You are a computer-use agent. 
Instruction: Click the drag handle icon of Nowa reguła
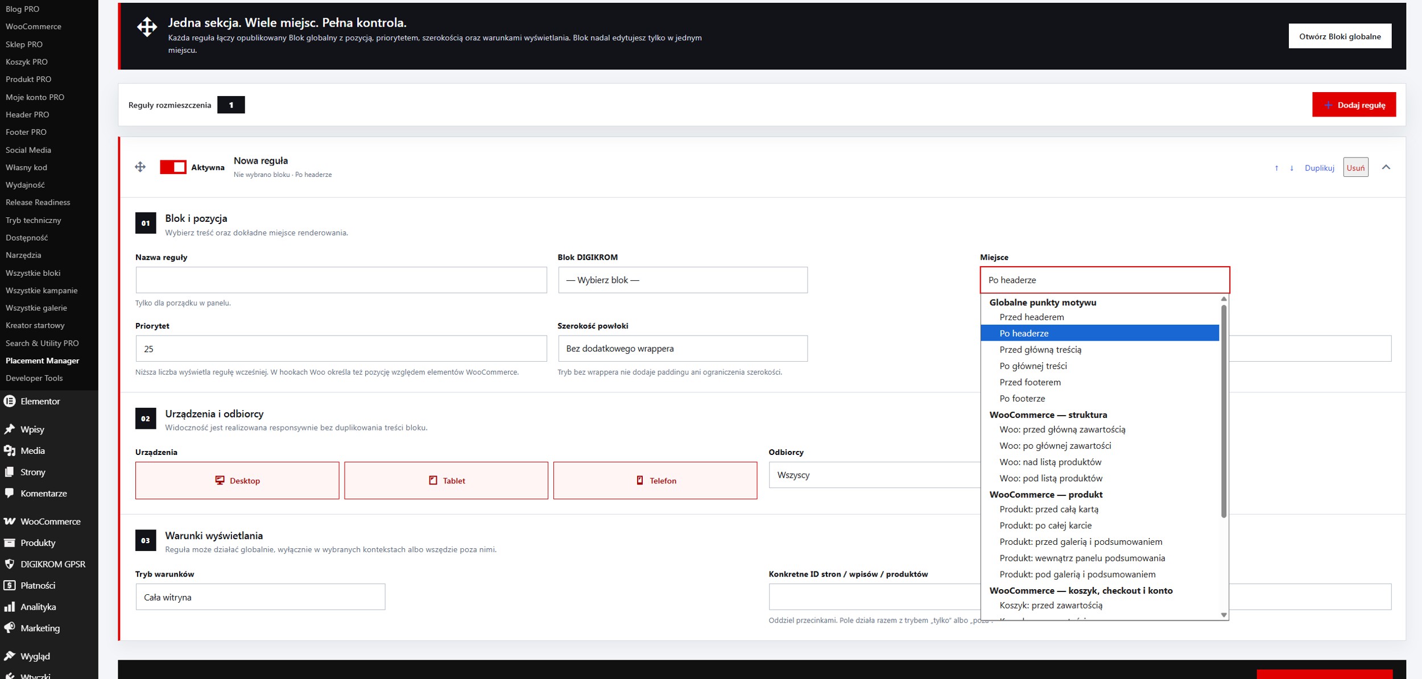[140, 167]
